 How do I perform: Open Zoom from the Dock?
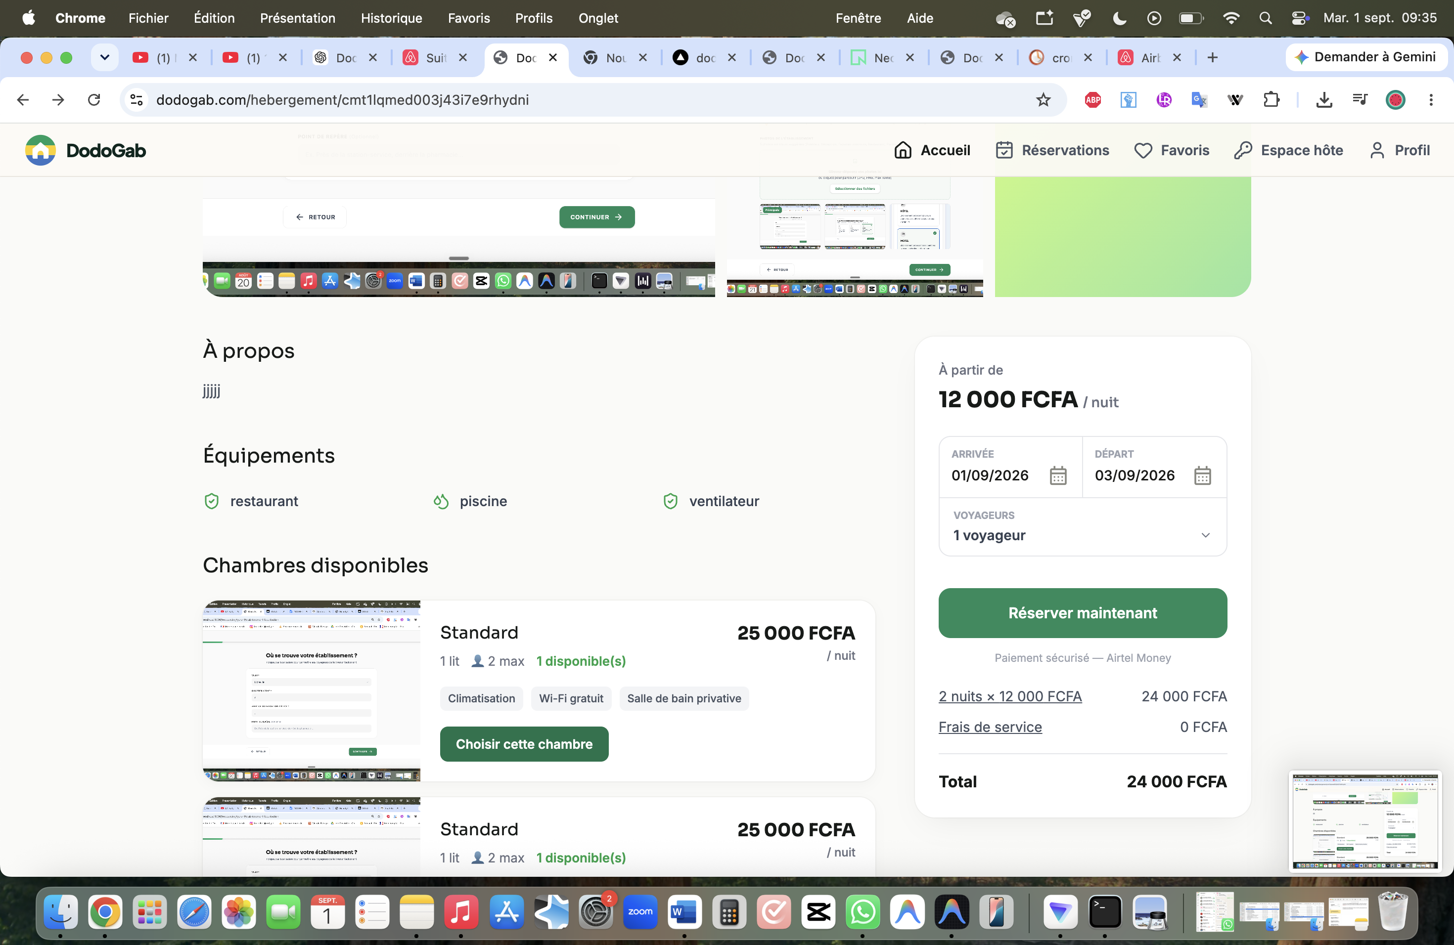tap(640, 912)
